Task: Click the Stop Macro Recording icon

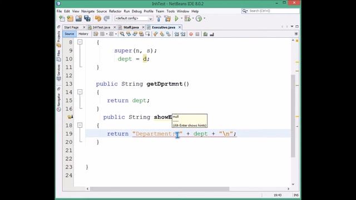Action: coord(197,34)
